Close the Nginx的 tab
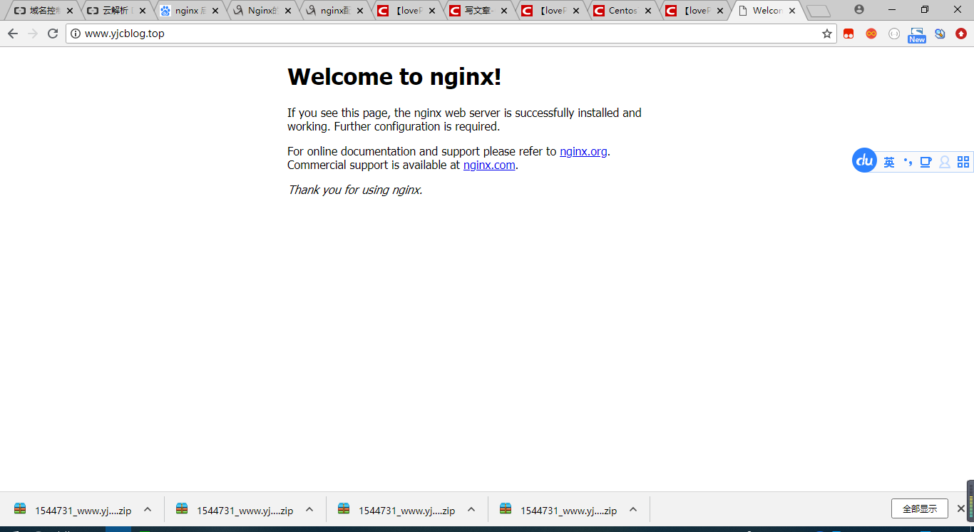This screenshot has height=532, width=974. tap(287, 11)
